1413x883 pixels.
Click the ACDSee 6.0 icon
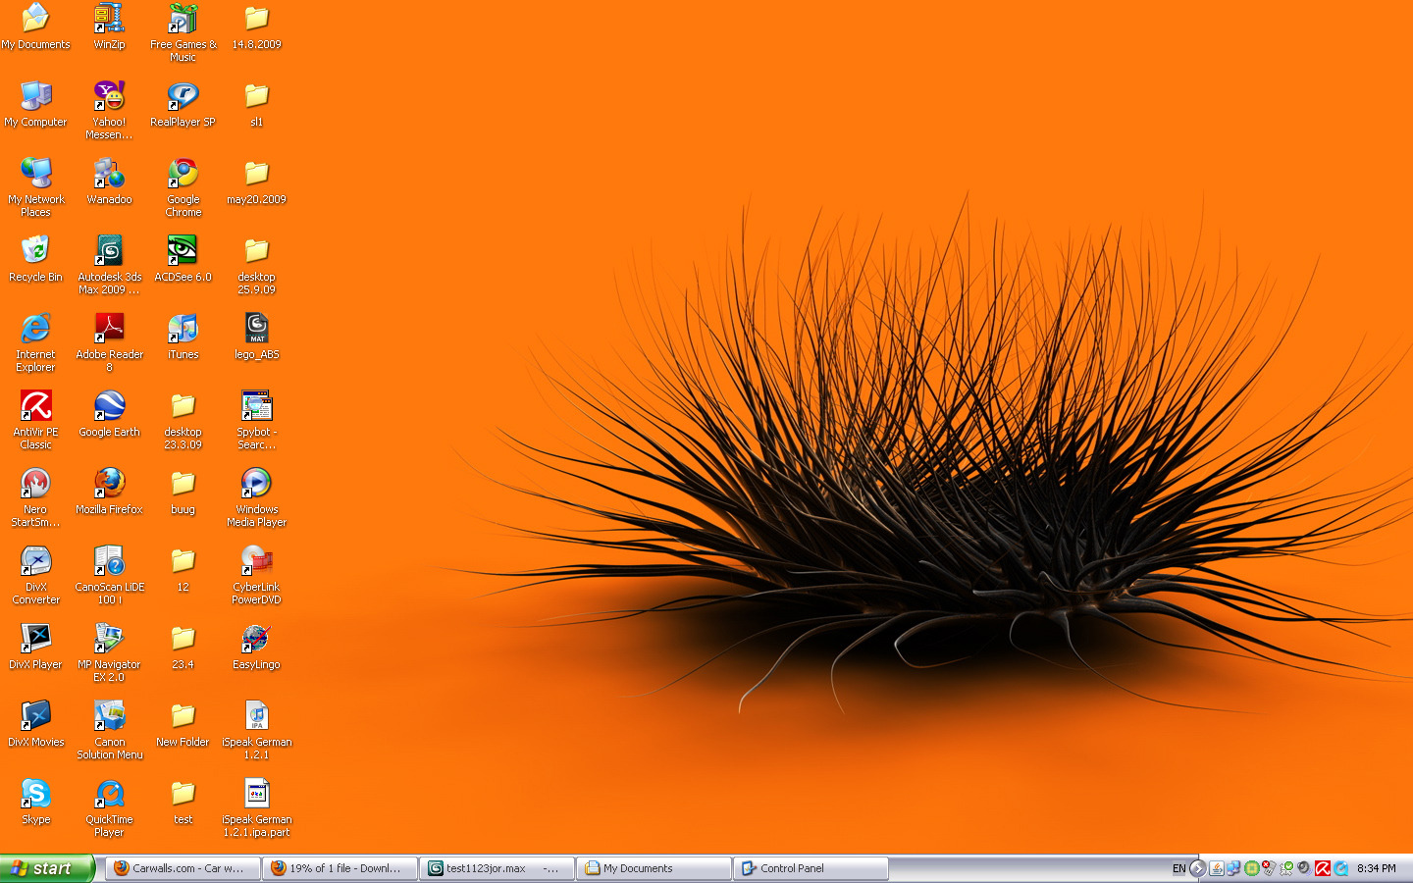183,251
